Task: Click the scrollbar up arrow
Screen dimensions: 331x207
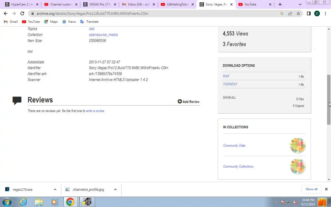Action: tap(329, 29)
